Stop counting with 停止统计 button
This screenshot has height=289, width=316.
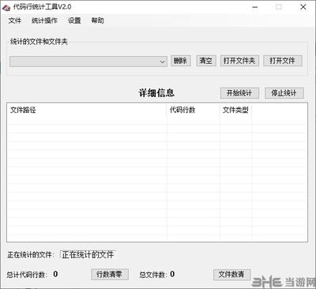click(x=284, y=93)
